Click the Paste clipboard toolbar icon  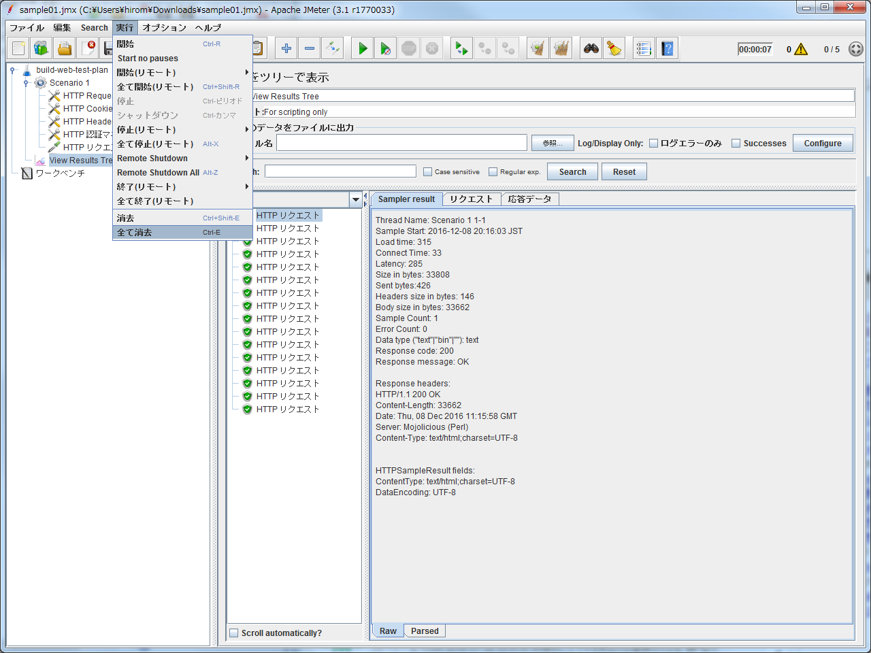258,48
